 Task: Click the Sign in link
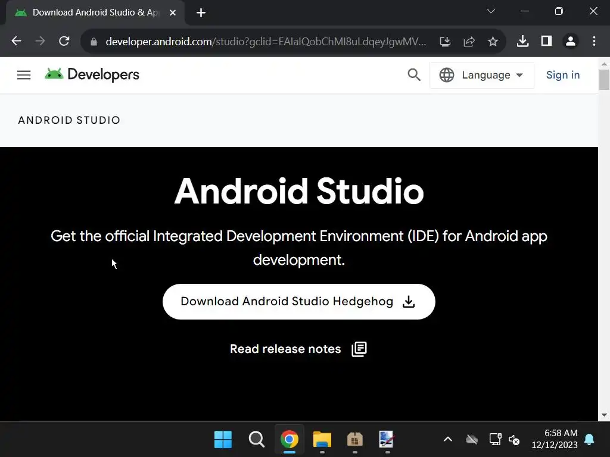coord(563,75)
